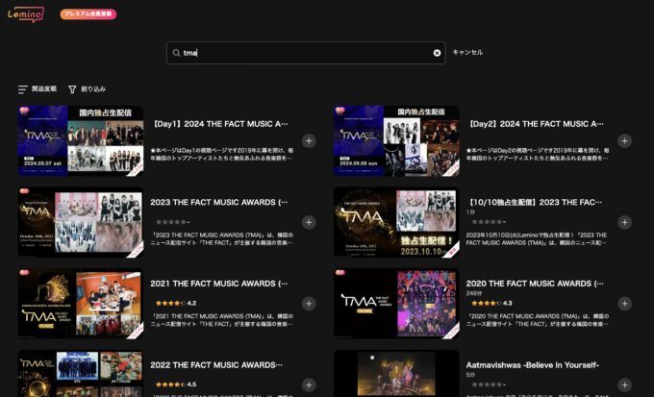Image resolution: width=654 pixels, height=397 pixels.
Task: Click description starting 2023年10月10日(火)Lemino
Action: point(537,238)
